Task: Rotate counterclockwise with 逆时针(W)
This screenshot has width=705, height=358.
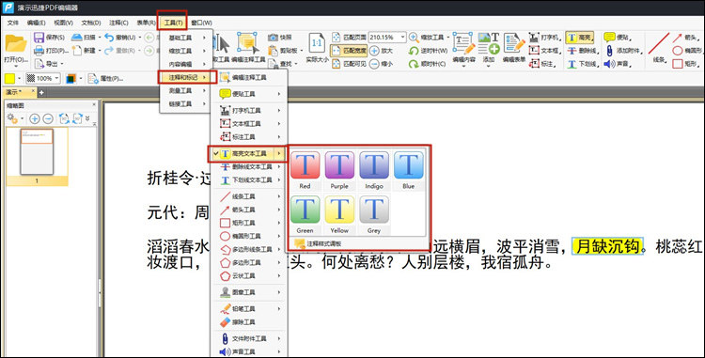Action: point(428,51)
